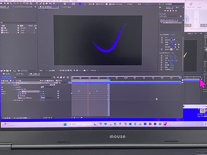Toggle stopwatch for the Offset property
Screen dimensions: 207x155
(x=19, y=96)
